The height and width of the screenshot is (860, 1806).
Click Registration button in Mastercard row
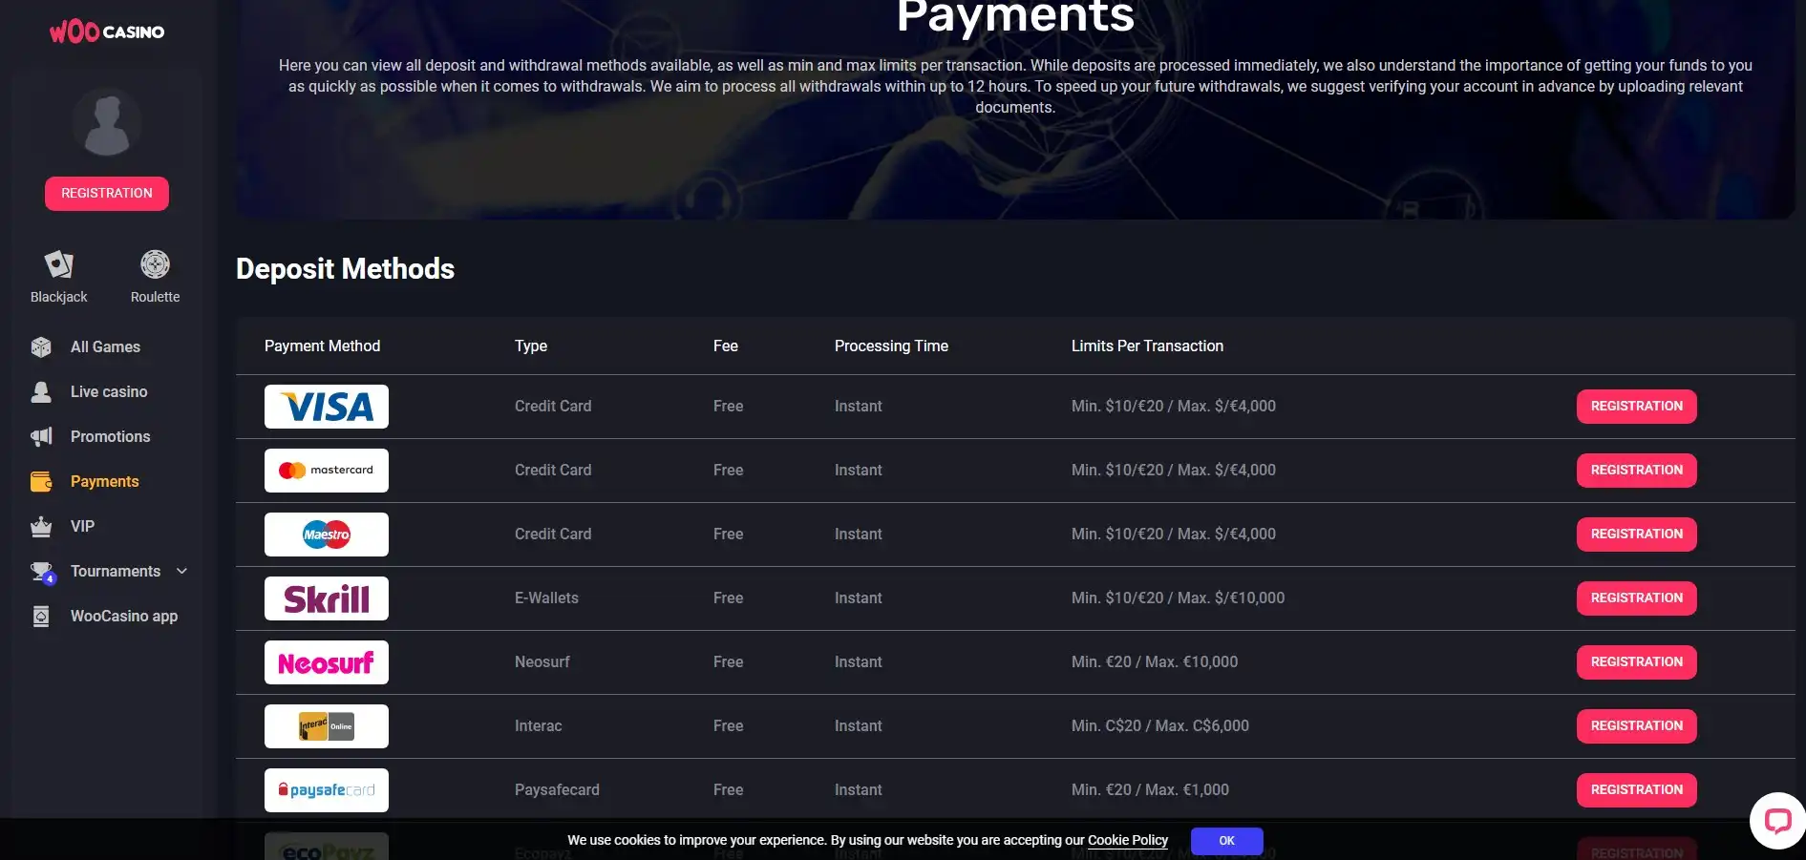pyautogui.click(x=1636, y=471)
